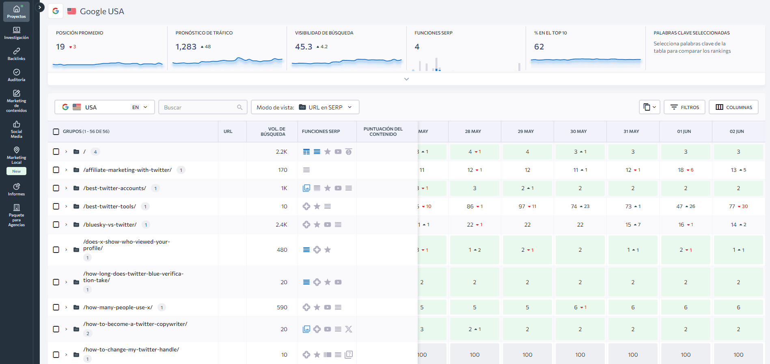
Task: Open Investigación in the sidebar
Action: pyautogui.click(x=16, y=33)
